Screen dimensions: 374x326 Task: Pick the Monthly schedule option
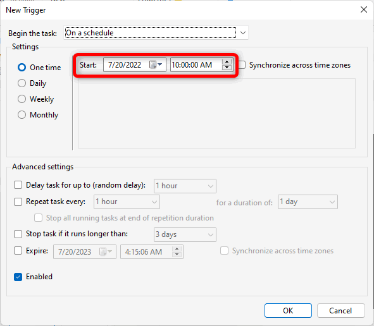pos(22,115)
